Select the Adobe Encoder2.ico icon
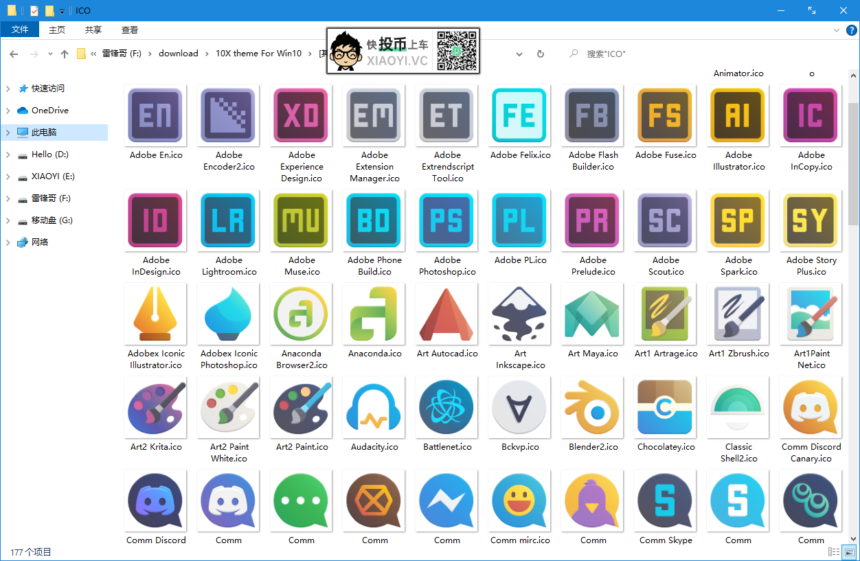 229,115
